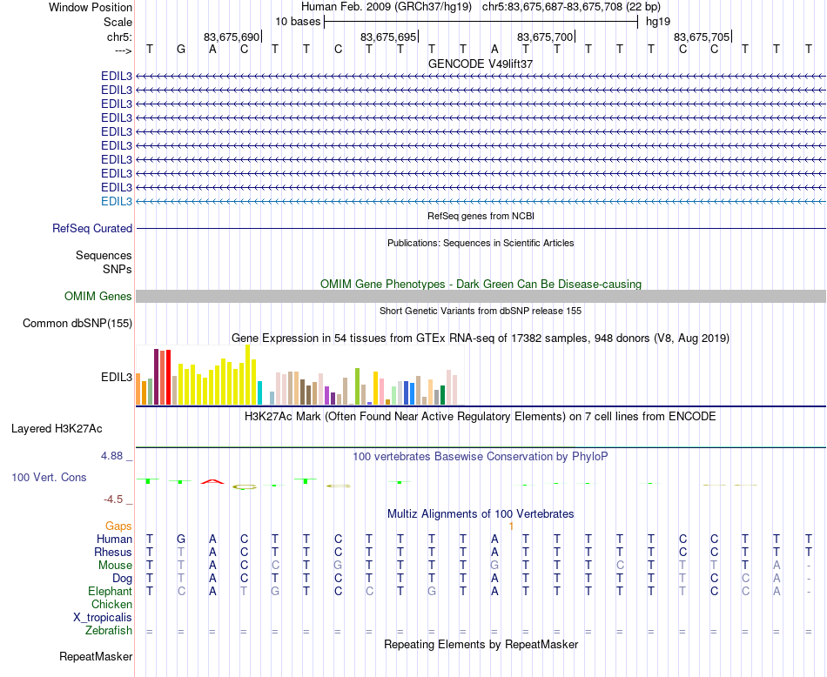Screen dimensions: 827x677
Task: Click the RefSeq genes from NCBI title
Action: pos(481,216)
